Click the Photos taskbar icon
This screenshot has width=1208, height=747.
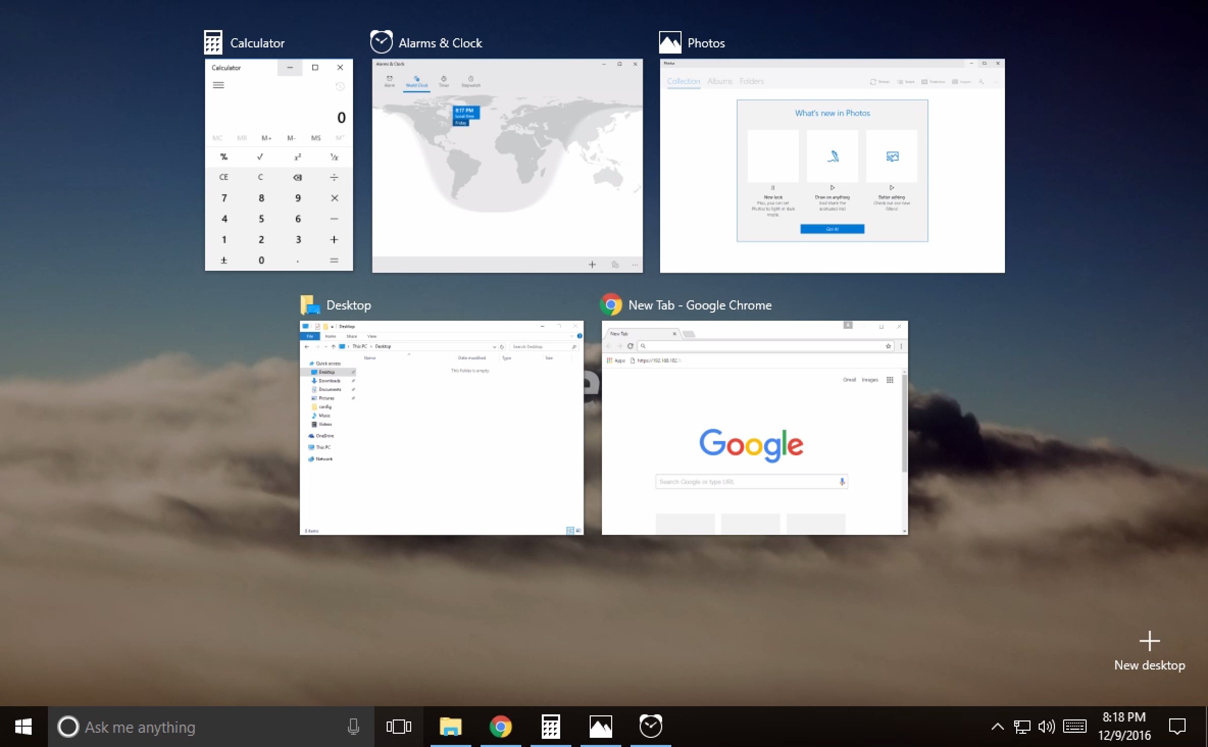pos(600,727)
